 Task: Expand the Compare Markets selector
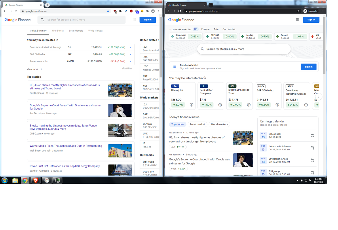180,29
